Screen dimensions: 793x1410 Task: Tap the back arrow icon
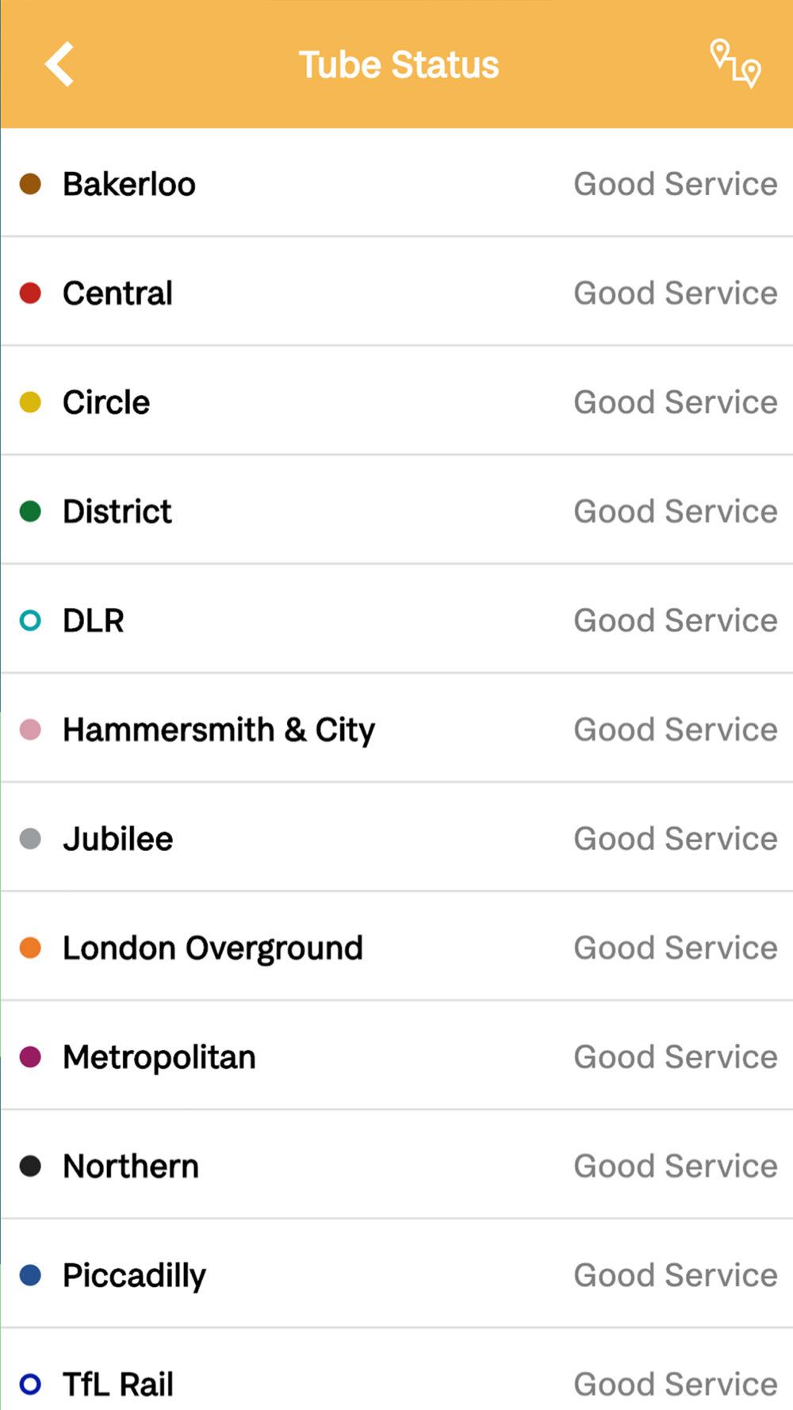point(59,64)
